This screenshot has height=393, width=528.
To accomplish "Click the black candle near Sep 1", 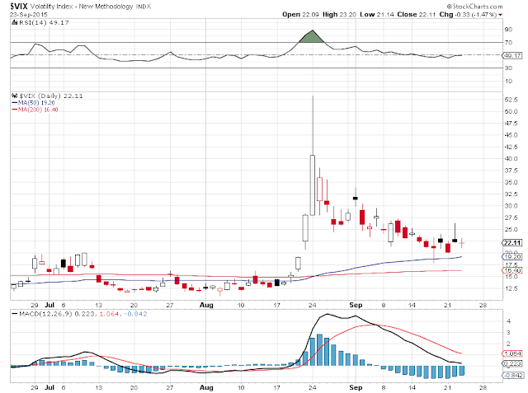I will [x=356, y=199].
